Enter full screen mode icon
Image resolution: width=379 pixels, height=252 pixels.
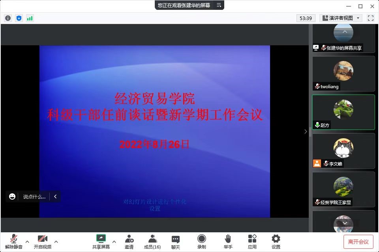click(370, 18)
